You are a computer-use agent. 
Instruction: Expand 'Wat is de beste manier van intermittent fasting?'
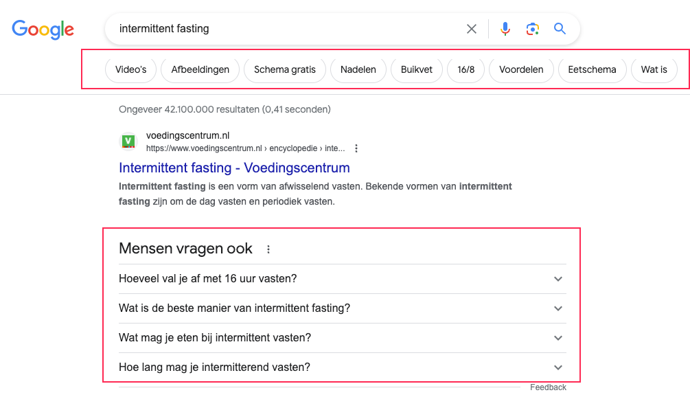point(343,308)
